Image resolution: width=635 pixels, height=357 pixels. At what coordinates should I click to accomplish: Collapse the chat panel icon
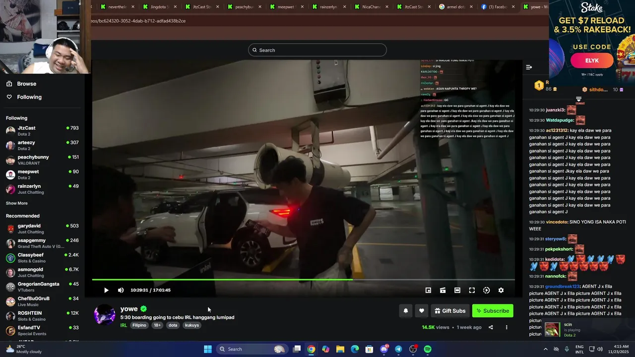(529, 67)
